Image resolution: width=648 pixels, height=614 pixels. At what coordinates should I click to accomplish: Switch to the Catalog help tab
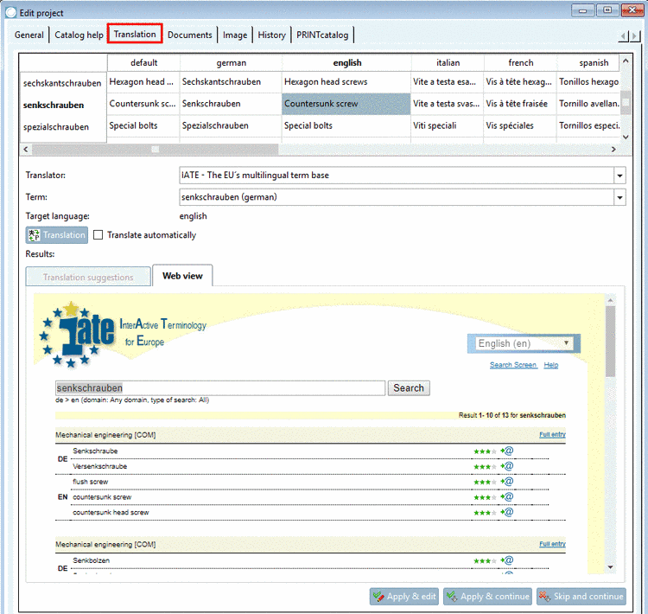pyautogui.click(x=79, y=35)
